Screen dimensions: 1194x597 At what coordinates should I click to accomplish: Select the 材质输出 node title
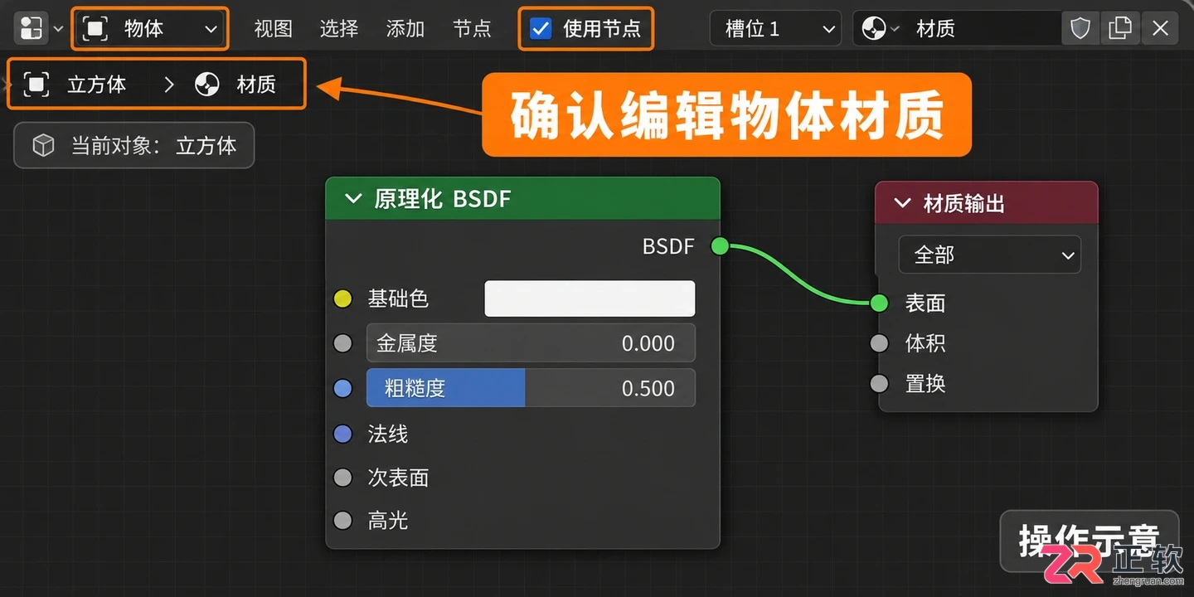point(963,203)
